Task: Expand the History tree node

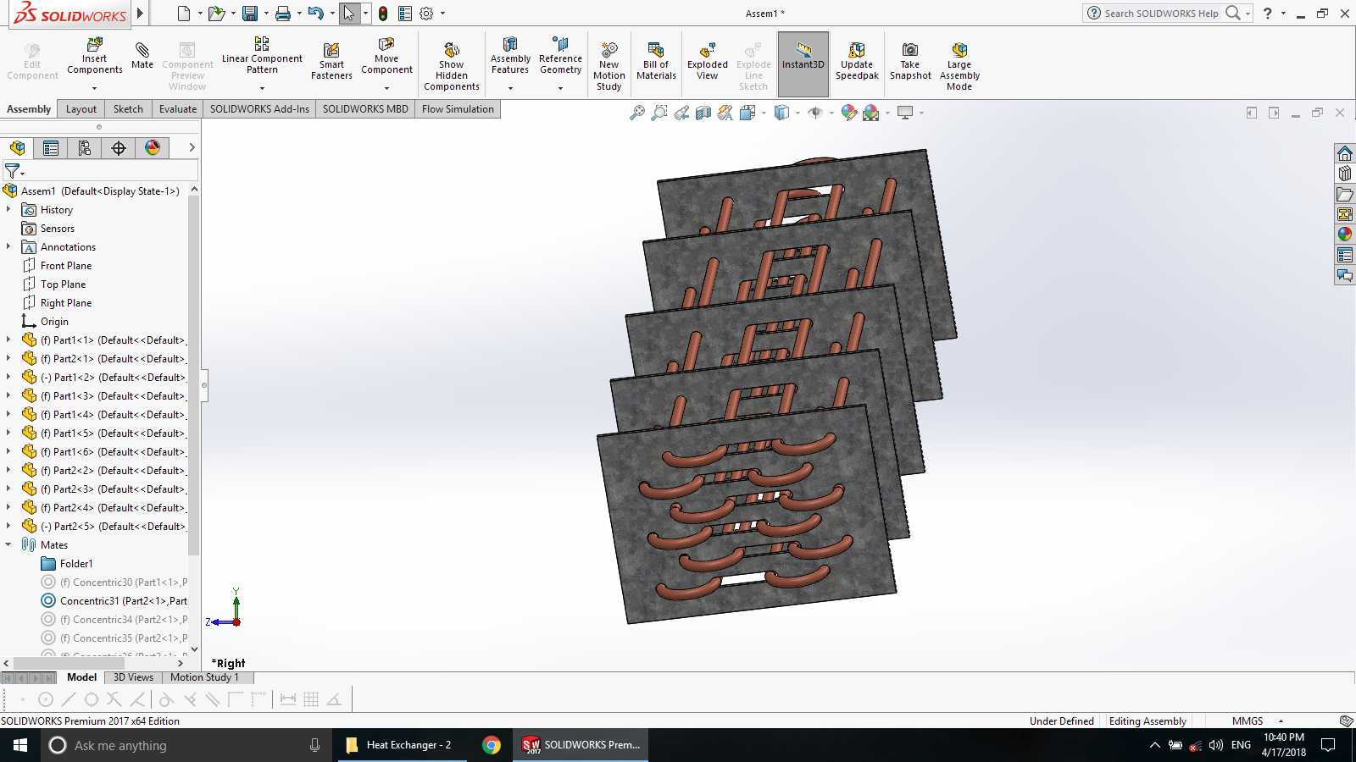Action: point(8,209)
